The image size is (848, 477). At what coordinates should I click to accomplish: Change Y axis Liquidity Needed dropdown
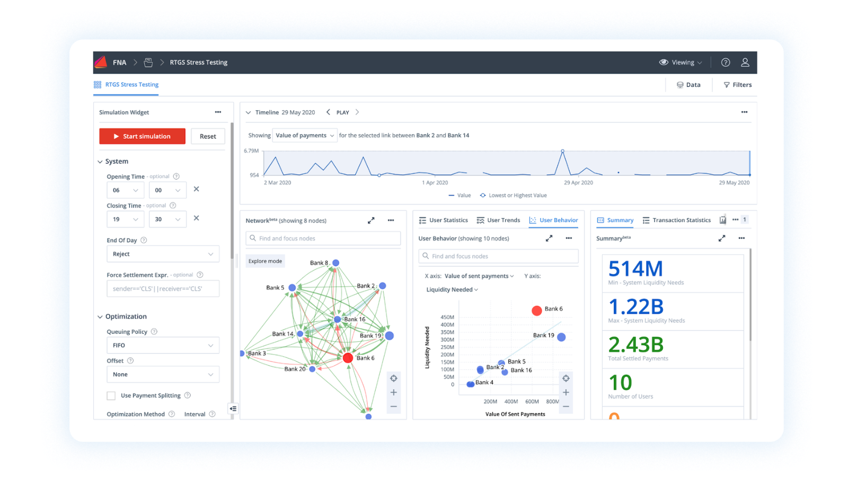(x=452, y=290)
